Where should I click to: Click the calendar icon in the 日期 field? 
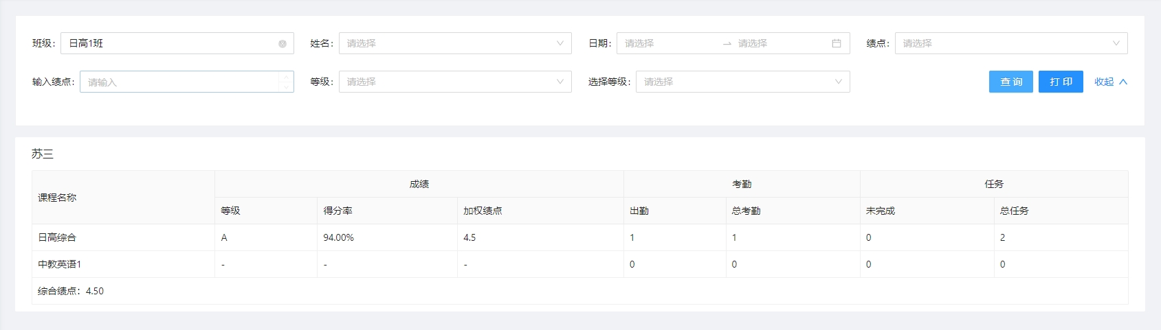836,43
